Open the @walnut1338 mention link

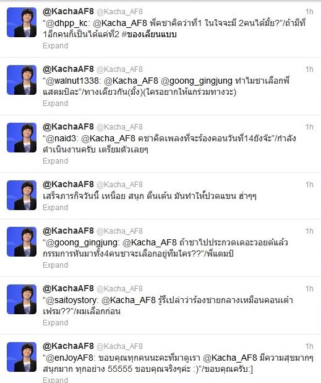(x=72, y=81)
